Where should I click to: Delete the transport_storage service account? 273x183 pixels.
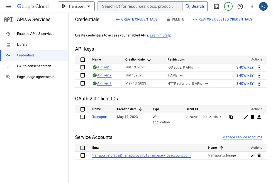(x=259, y=155)
